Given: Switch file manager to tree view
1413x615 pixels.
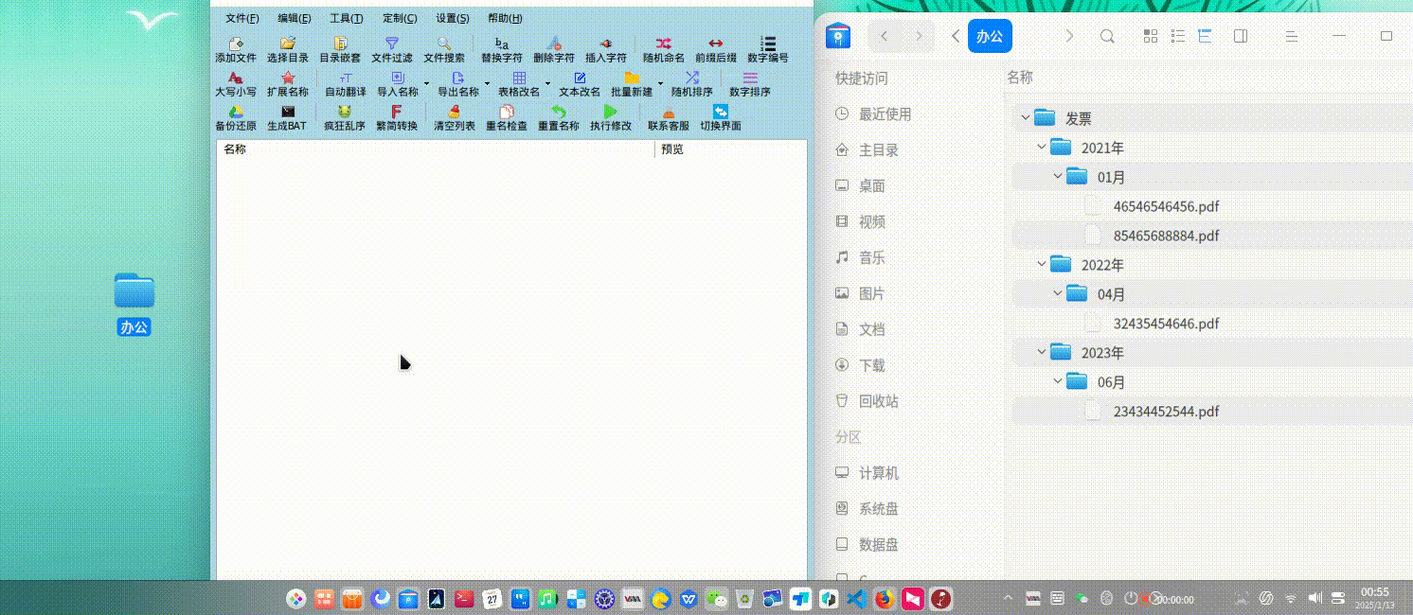Looking at the screenshot, I should pyautogui.click(x=1206, y=36).
